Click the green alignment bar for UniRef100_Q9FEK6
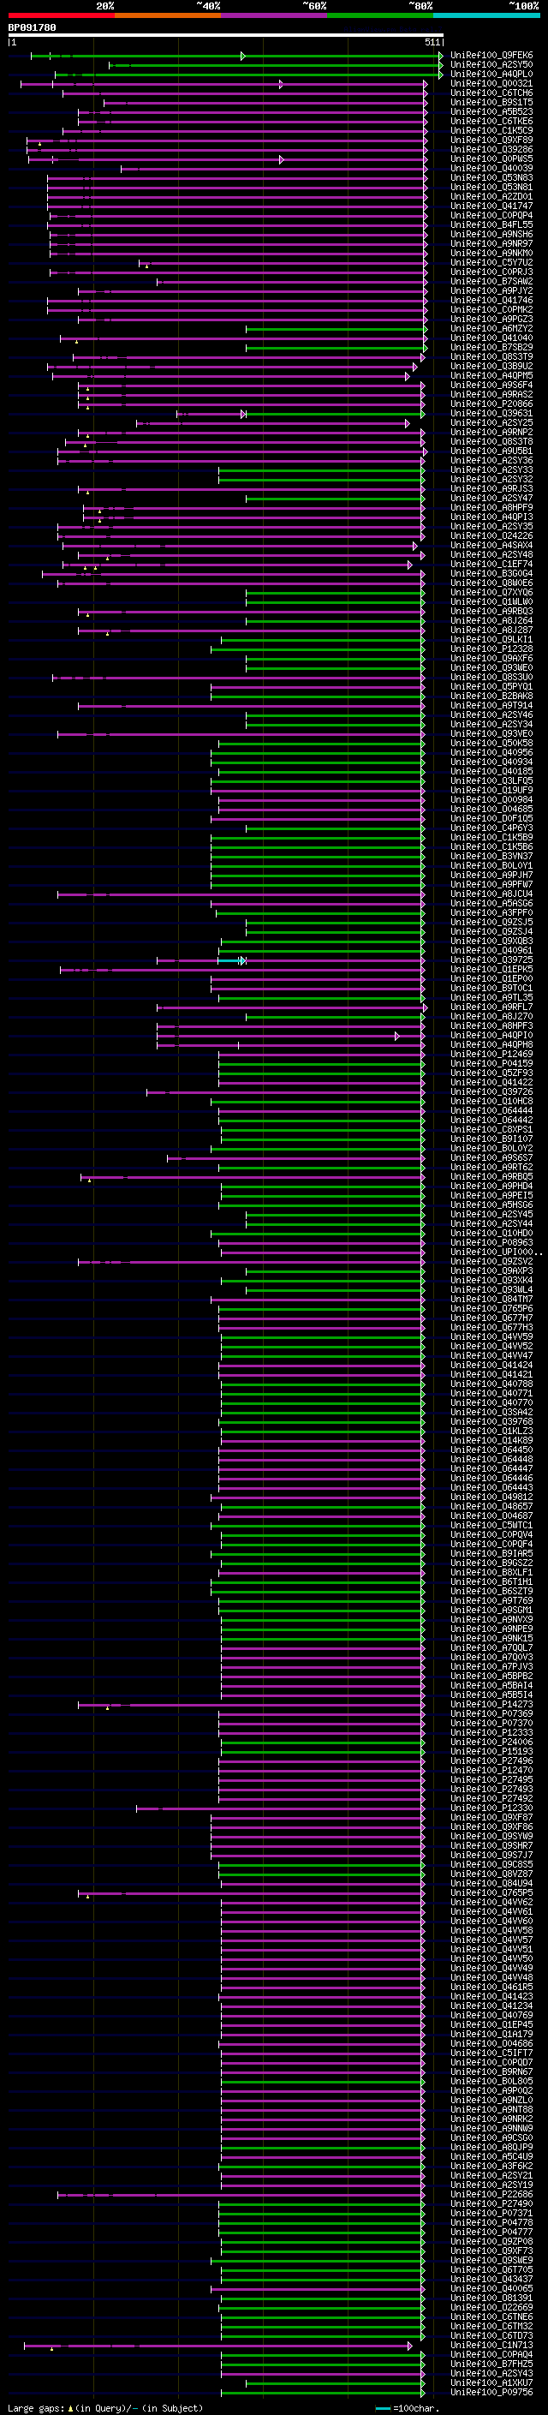The width and height of the screenshot is (548, 2415). point(237,57)
